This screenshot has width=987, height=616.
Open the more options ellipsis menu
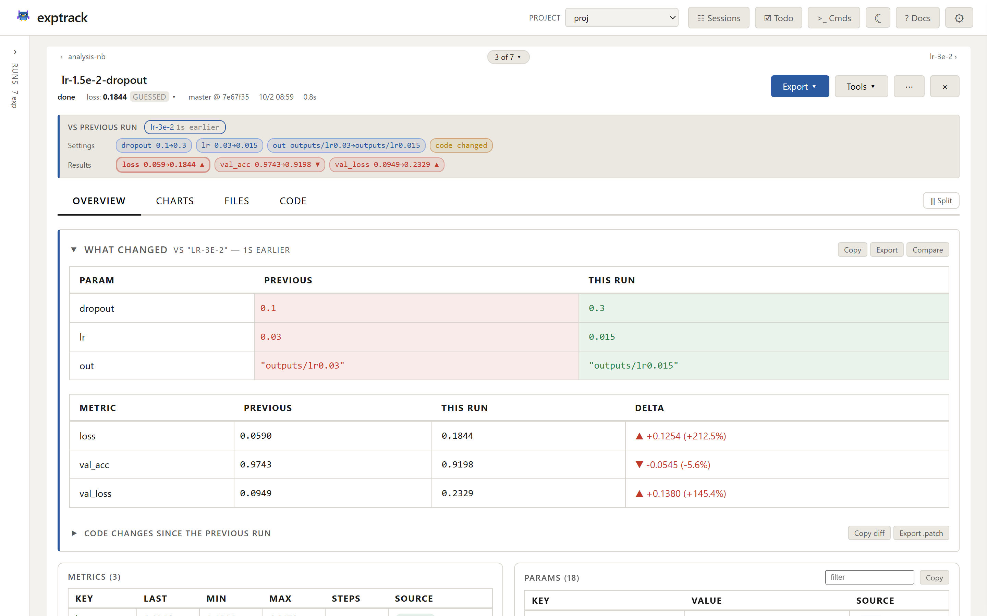909,86
